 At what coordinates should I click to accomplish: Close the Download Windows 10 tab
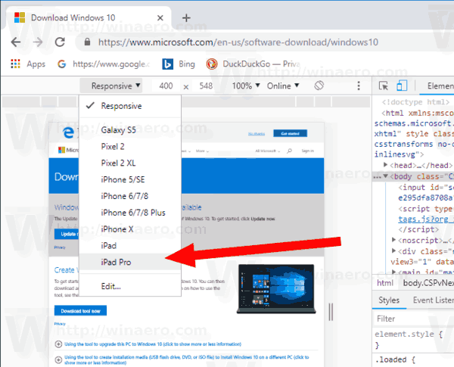[x=160, y=18]
